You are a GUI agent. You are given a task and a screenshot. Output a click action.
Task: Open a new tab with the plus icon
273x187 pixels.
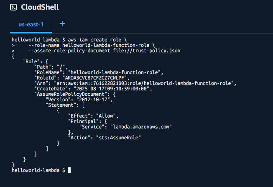pyautogui.click(x=62, y=23)
